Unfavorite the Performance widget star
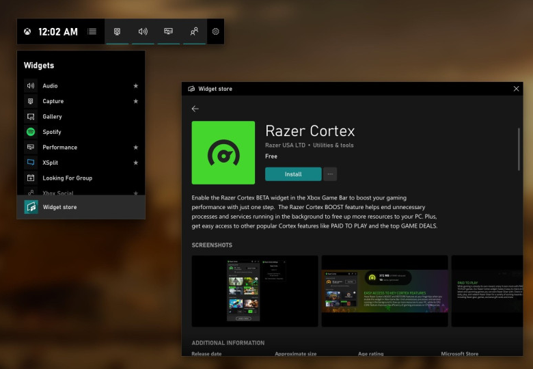This screenshot has height=369, width=533. [135, 147]
